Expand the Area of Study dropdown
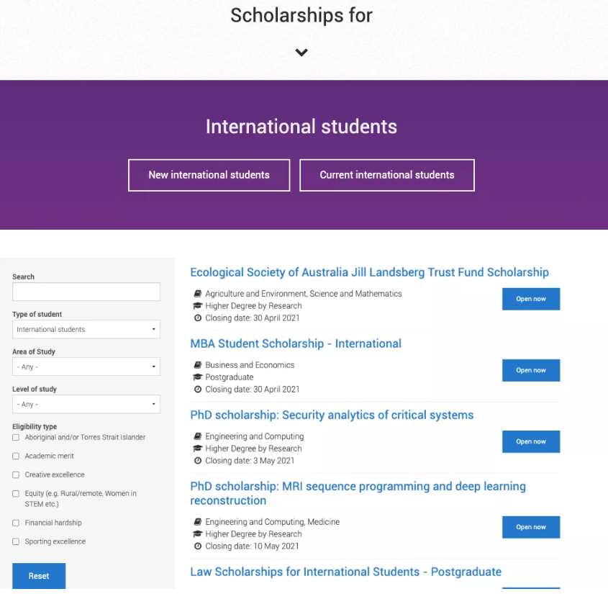The image size is (608, 594). coord(86,367)
